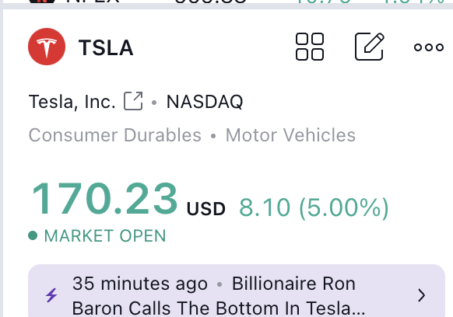Open the external link icon beside Tesla, Inc.
The width and height of the screenshot is (453, 317).
(133, 101)
